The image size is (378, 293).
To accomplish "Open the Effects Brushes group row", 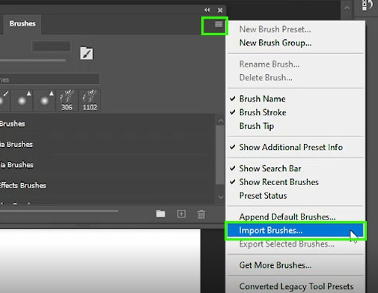I will [107, 185].
